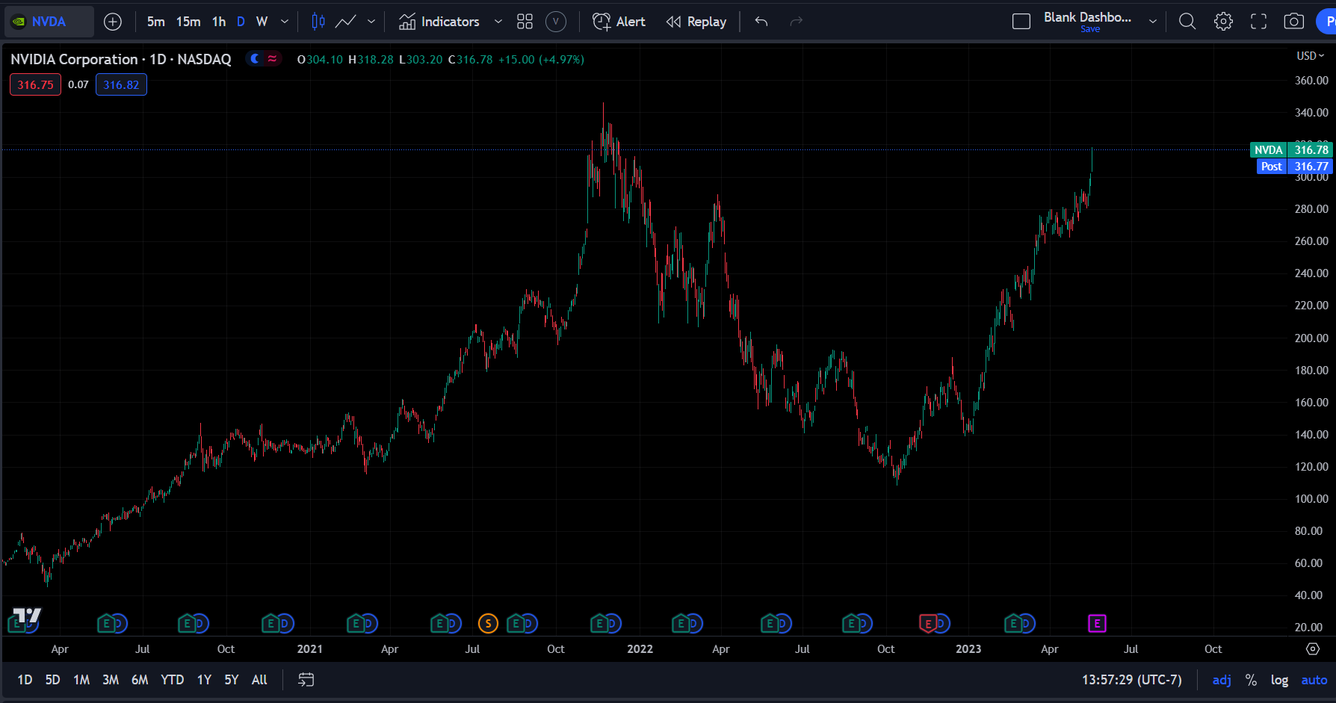Screen dimensions: 1336x703
Task: Expand the indicators favorites dropdown
Action: pyautogui.click(x=498, y=22)
